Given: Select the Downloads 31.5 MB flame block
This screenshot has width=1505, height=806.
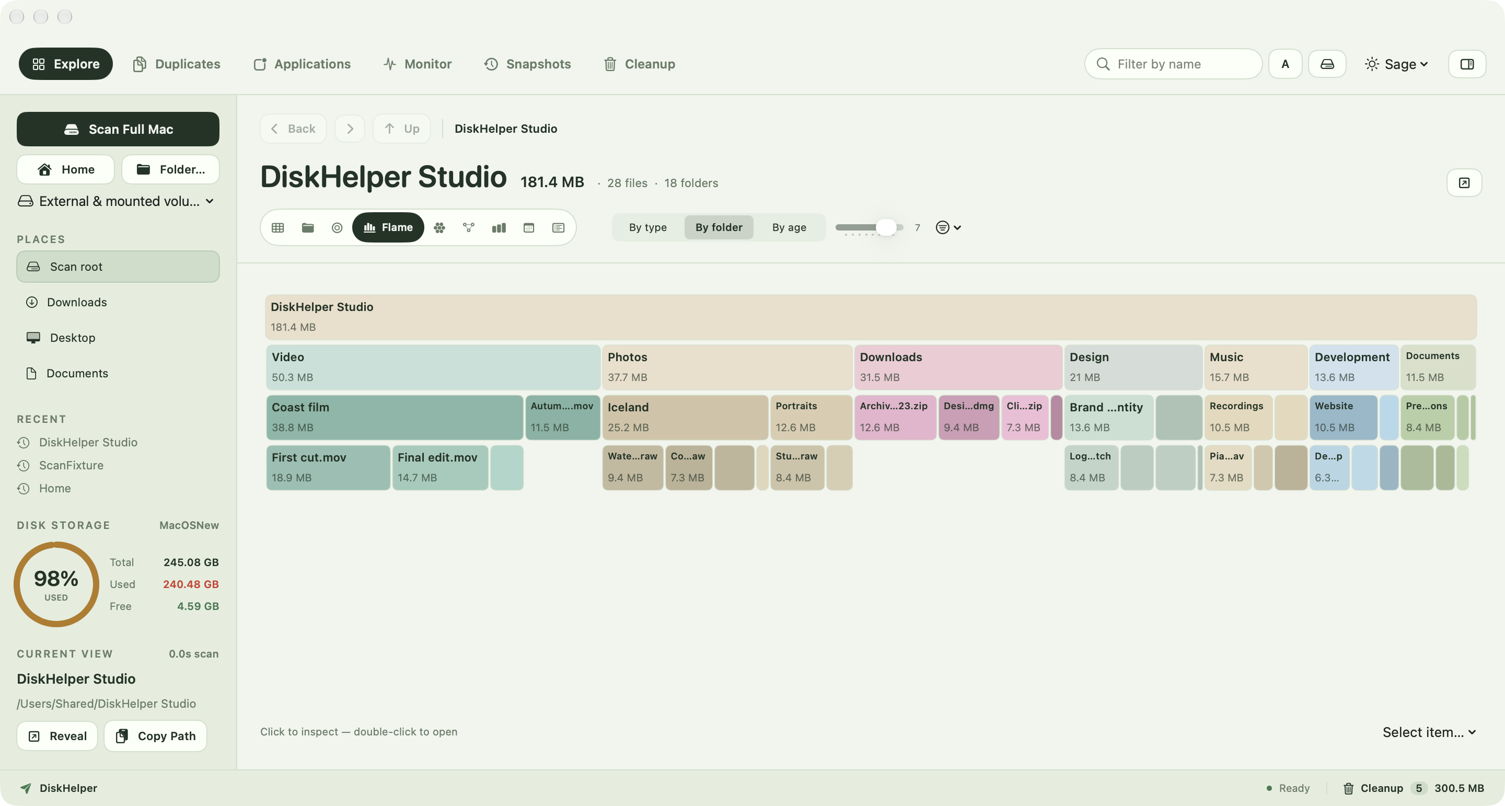Looking at the screenshot, I should point(958,367).
